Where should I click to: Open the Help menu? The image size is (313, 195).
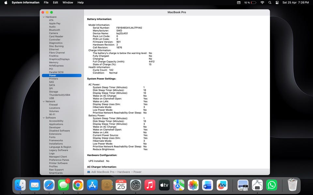81,3
